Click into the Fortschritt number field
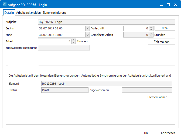 136,28
